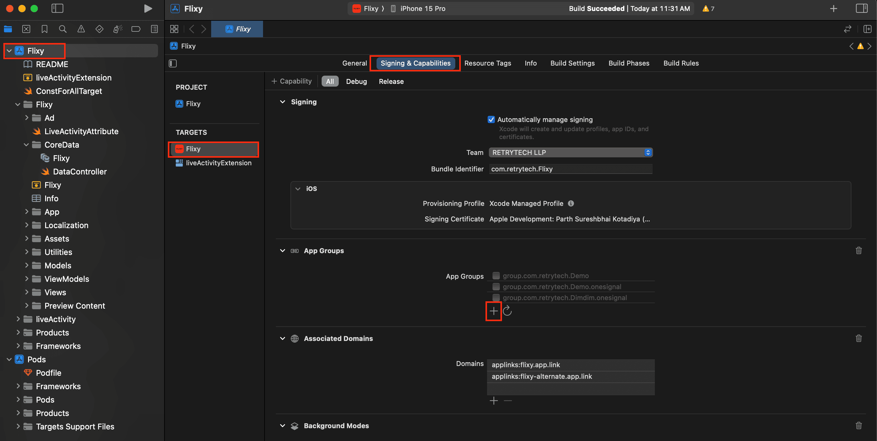Screen dimensions: 877x441
Task: Click the + Capability button
Action: 291,81
